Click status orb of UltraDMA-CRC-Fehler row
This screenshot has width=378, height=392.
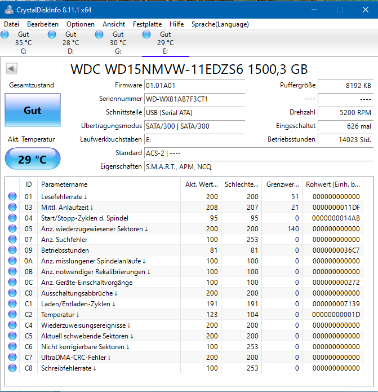click(12, 357)
